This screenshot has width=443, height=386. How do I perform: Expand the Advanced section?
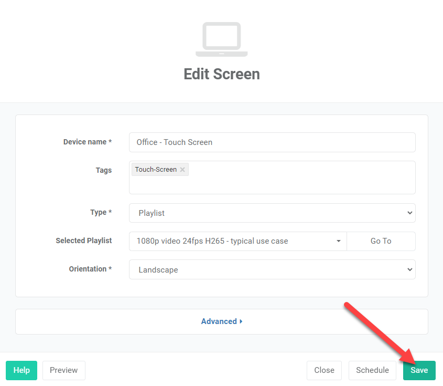coord(221,321)
